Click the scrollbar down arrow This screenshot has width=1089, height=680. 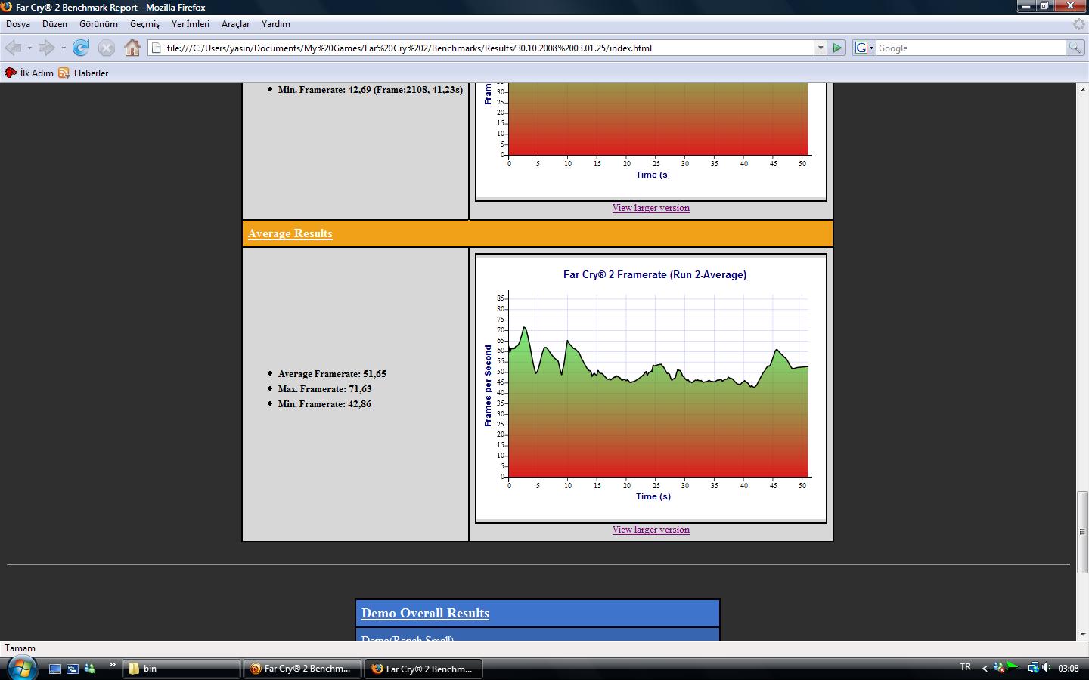click(1082, 635)
